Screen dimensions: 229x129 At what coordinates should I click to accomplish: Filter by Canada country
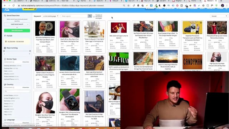click(9, 109)
